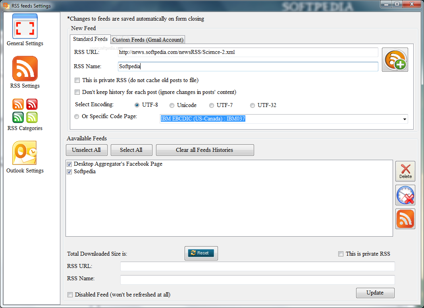Image resolution: width=424 pixels, height=308 pixels.
Task: Open RSS Categories sidebar icon
Action: tap(25, 111)
